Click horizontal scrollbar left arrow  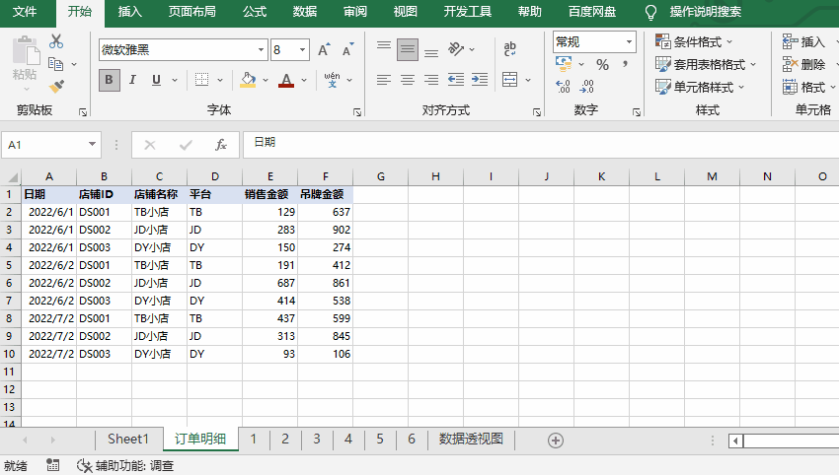(x=735, y=441)
